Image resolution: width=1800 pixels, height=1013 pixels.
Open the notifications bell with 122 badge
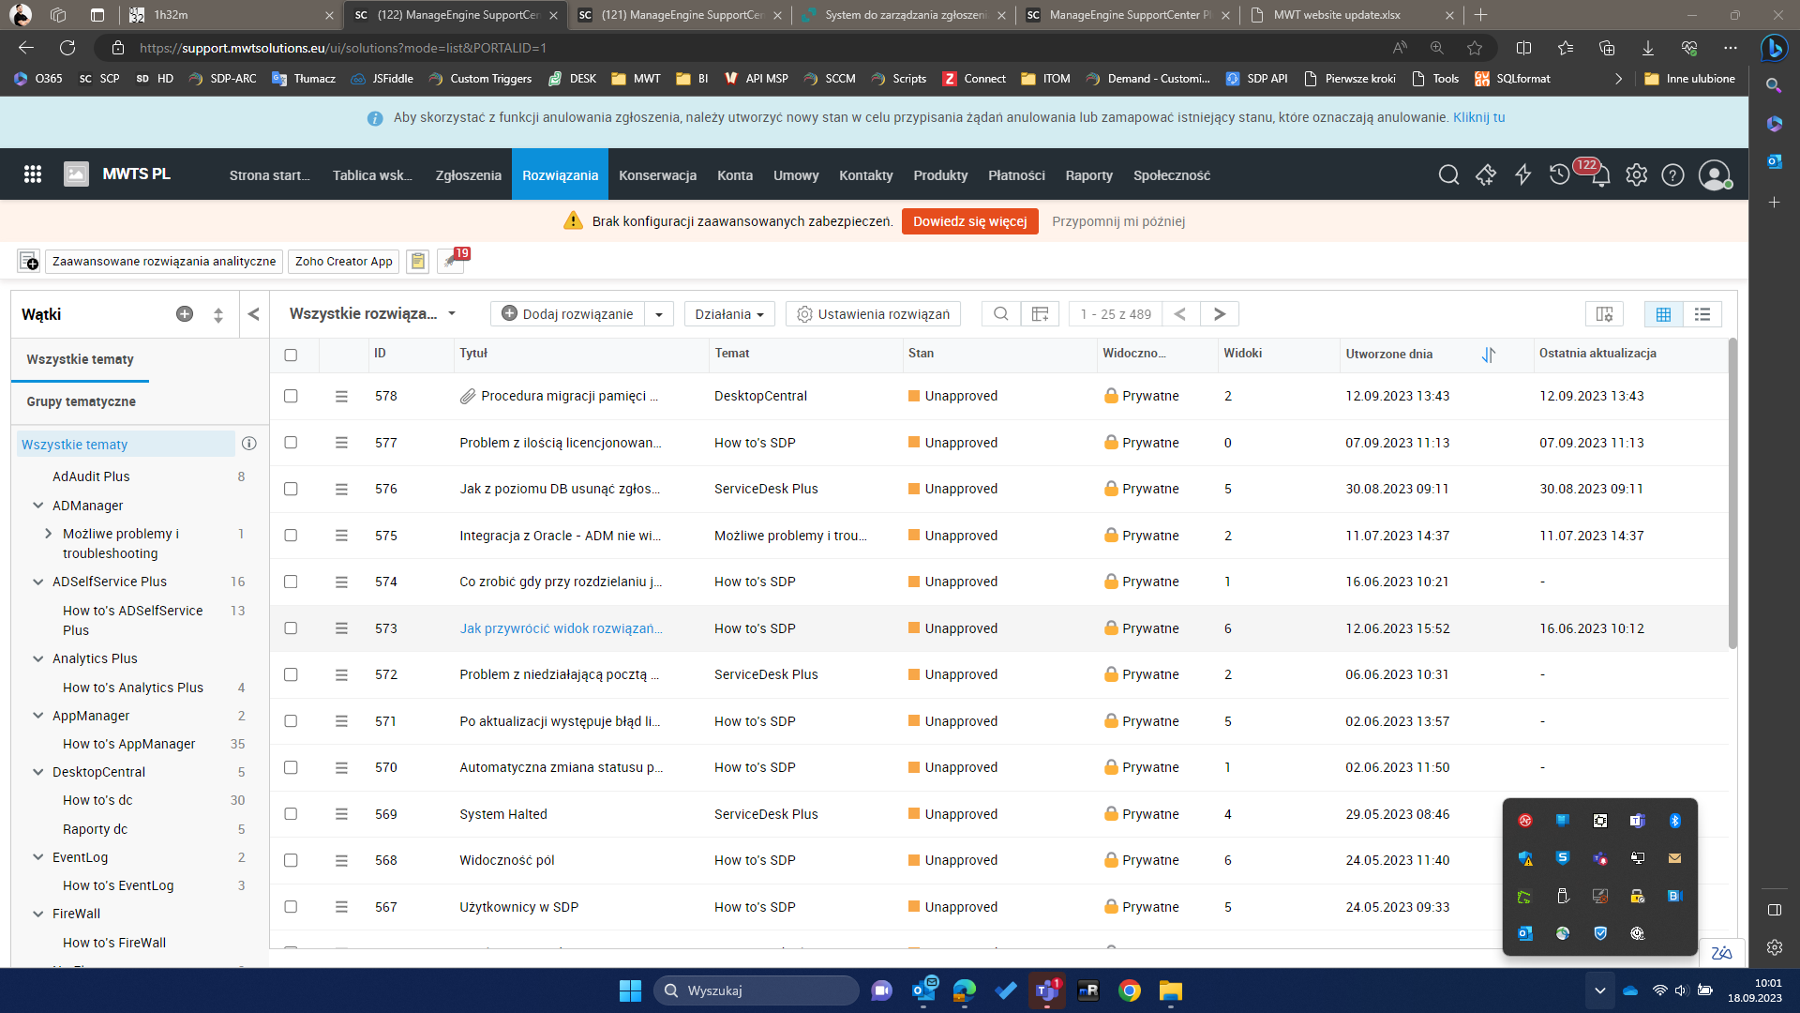[x=1600, y=175]
